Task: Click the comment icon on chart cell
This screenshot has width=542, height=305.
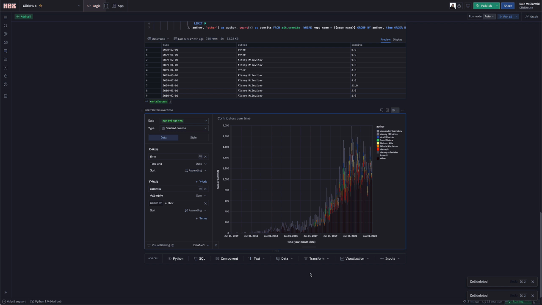Action: (382, 110)
